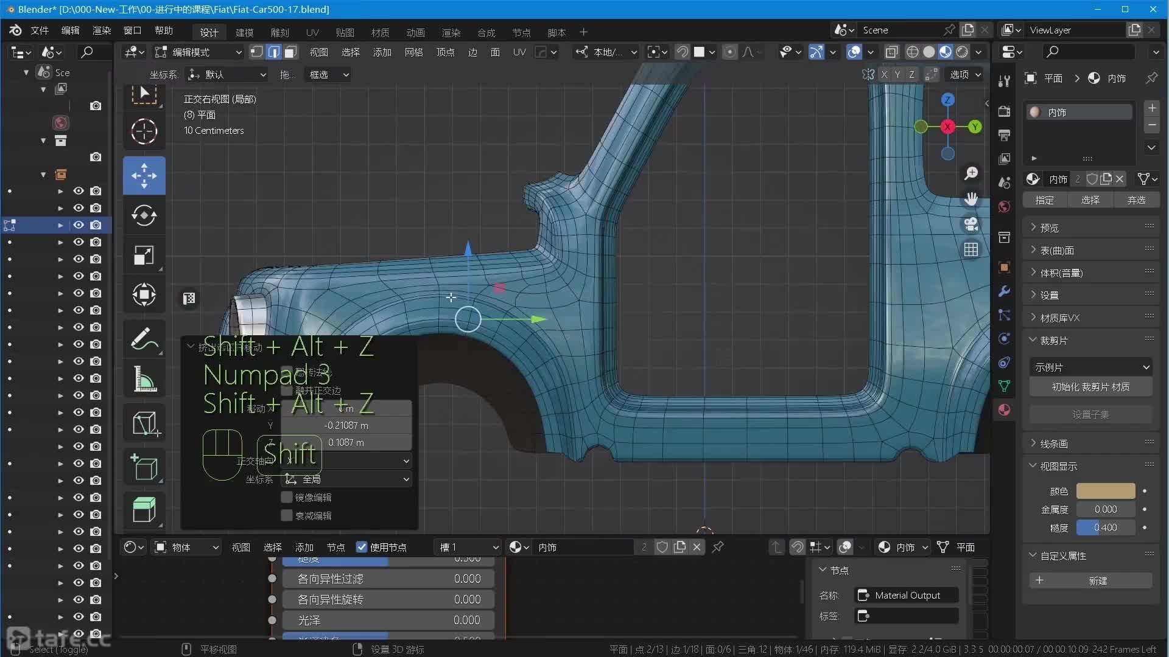The width and height of the screenshot is (1169, 657).
Task: Select the Move tool in the toolbar
Action: (144, 176)
